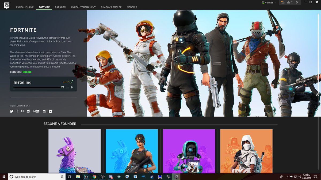Viewport: 321px width, 180px height.
Task: Visit Fortnite on Discord
Action: (44, 111)
